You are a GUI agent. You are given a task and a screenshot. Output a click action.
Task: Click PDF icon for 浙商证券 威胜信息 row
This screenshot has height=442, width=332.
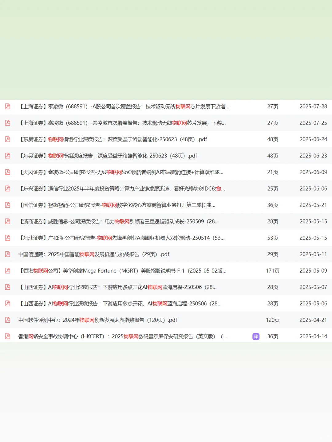click(x=8, y=221)
